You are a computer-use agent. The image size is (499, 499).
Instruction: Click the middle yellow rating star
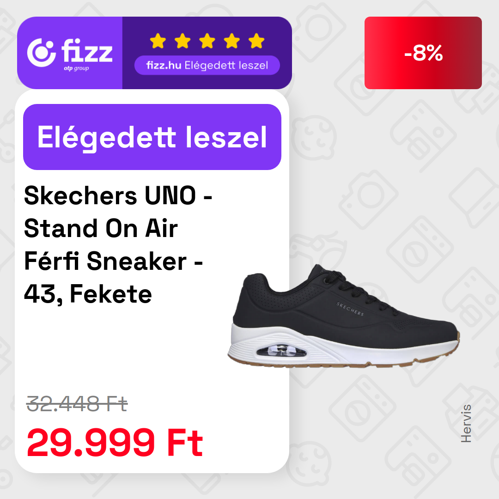click(207, 41)
